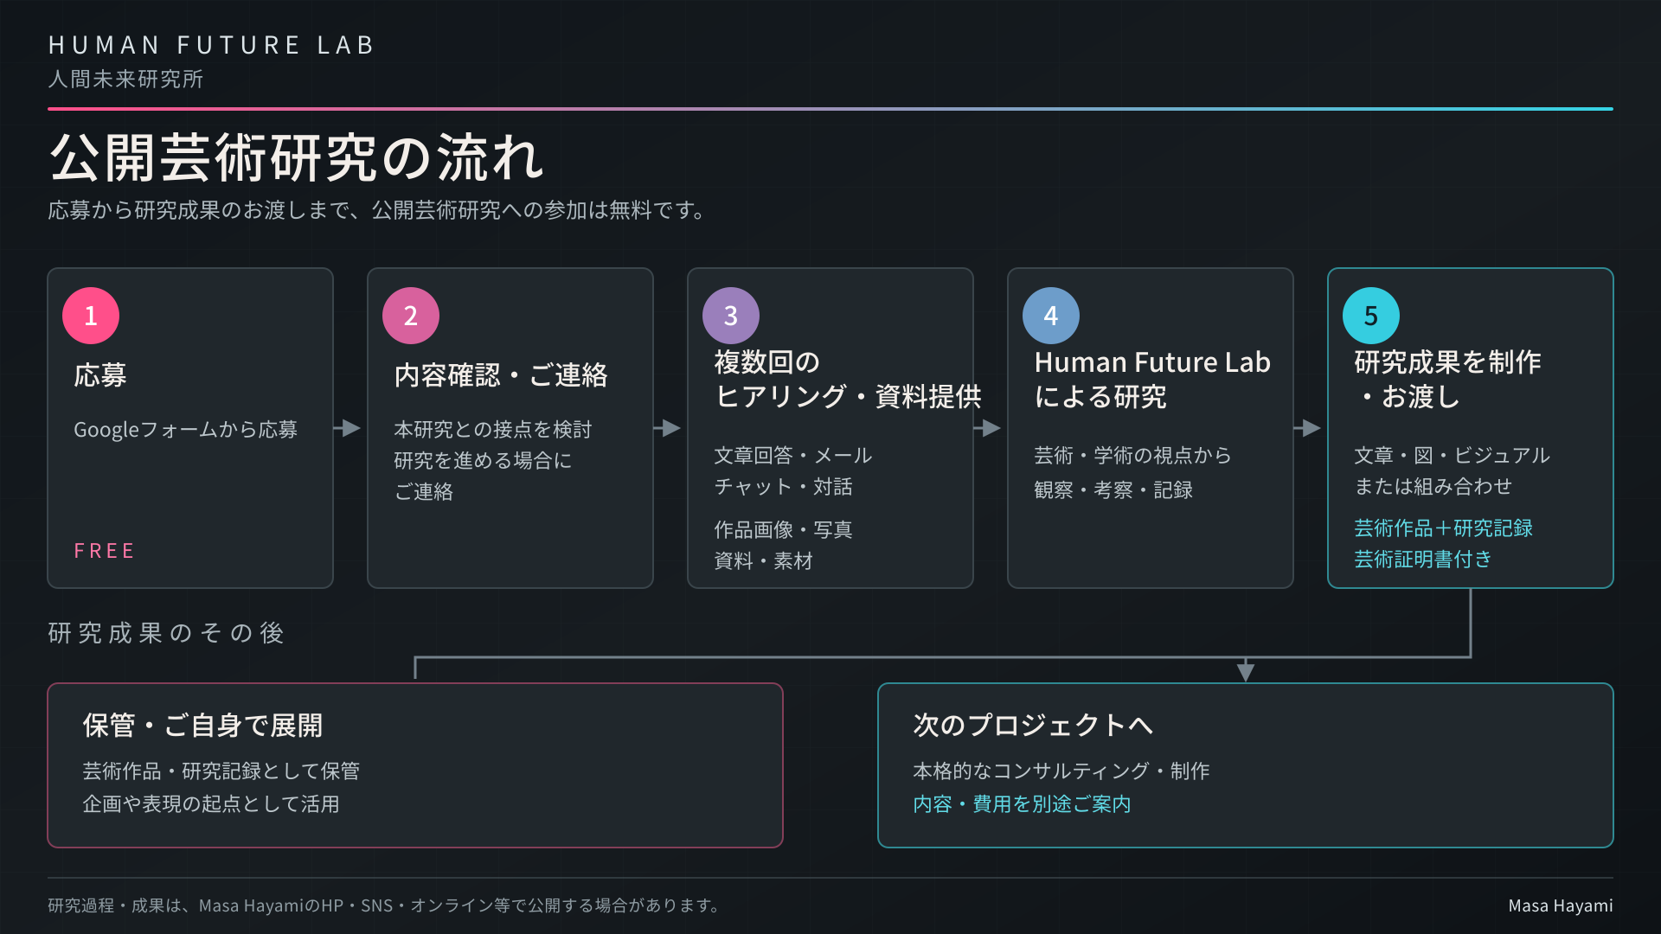Click the arrow between step 2 and 3
Viewport: 1661px width, 934px height.
coord(668,428)
